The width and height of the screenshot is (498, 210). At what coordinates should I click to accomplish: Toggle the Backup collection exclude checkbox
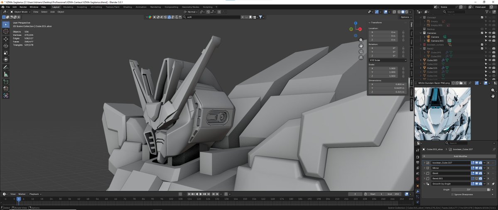(482, 29)
